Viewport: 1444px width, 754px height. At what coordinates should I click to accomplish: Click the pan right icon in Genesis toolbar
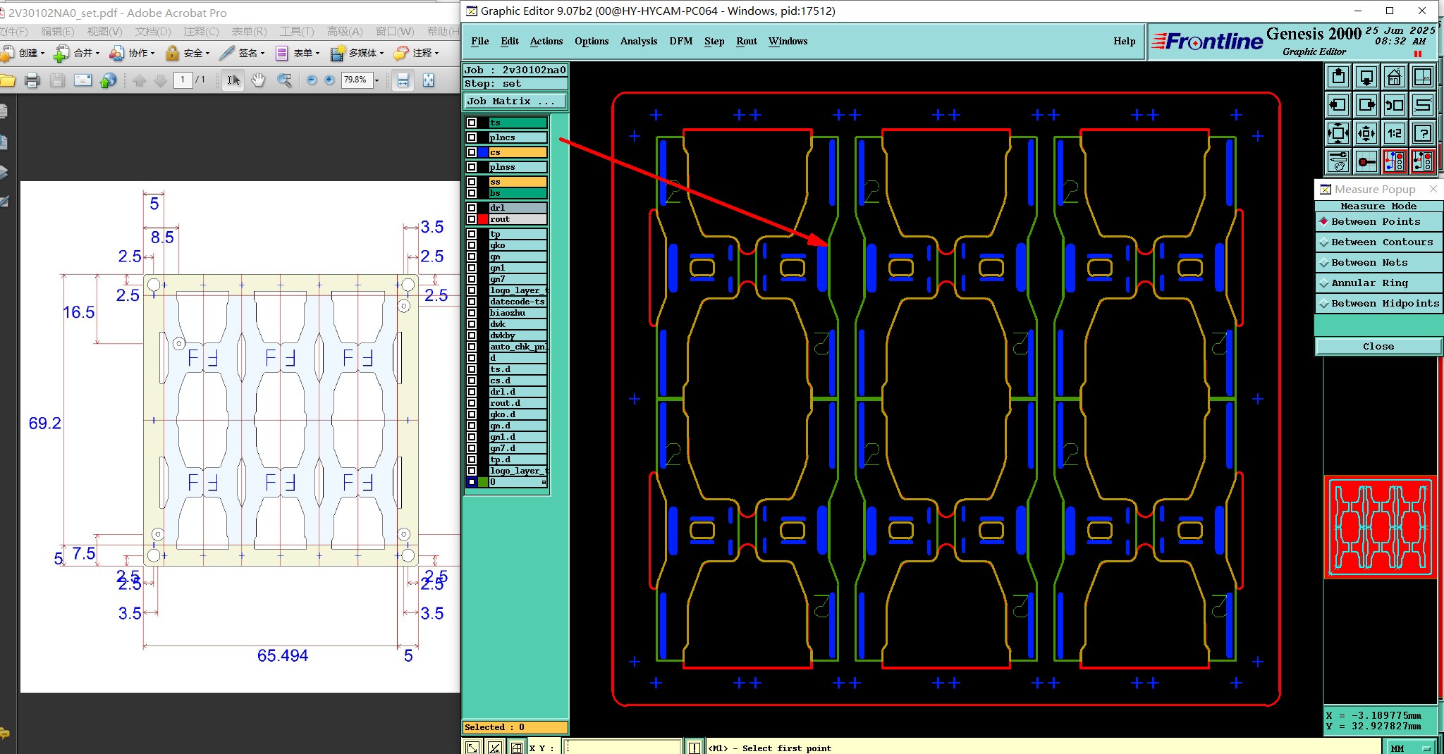[x=1366, y=105]
